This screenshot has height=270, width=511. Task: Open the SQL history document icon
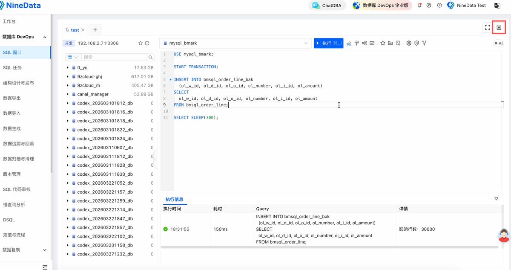(x=398, y=43)
